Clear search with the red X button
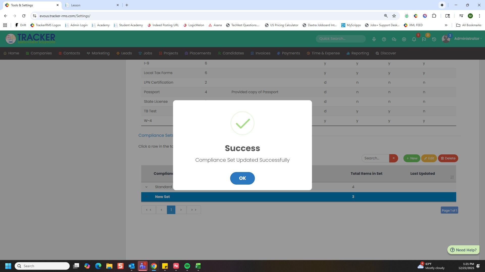This screenshot has height=272, width=485. pyautogui.click(x=393, y=158)
